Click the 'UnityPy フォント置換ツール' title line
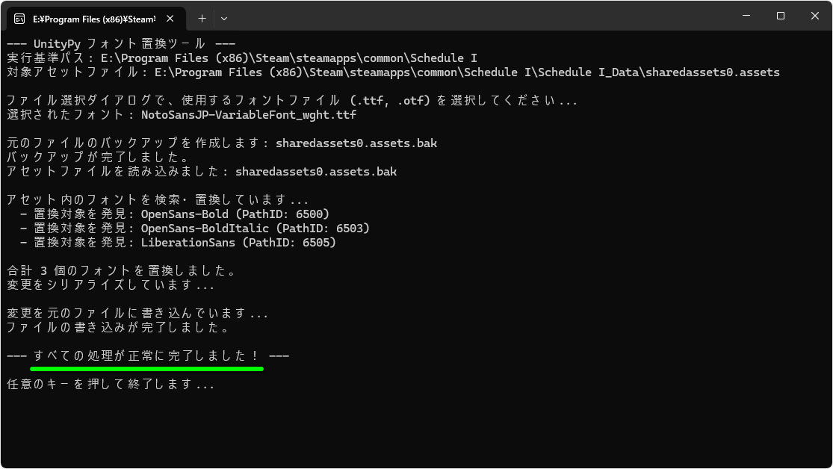This screenshot has width=833, height=469. coord(121,43)
